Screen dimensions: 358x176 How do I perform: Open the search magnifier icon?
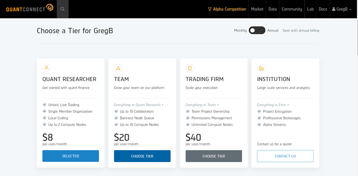pyautogui.click(x=63, y=9)
